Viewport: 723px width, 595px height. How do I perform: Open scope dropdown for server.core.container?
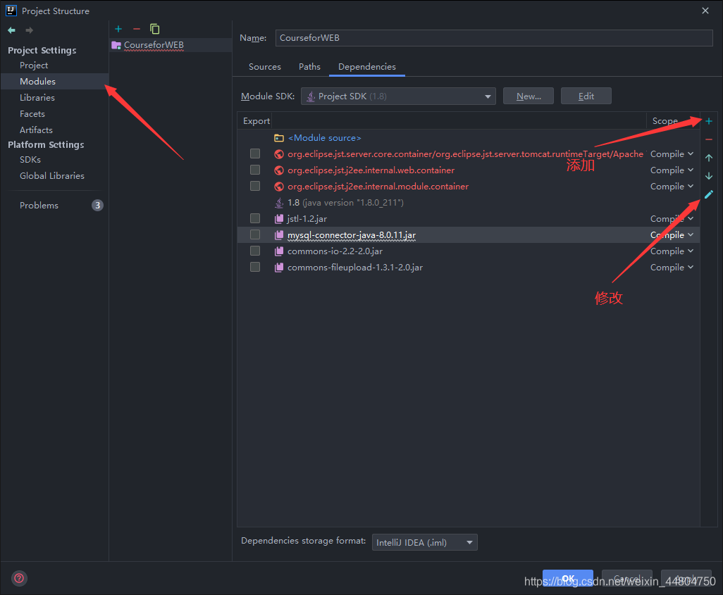coord(672,154)
